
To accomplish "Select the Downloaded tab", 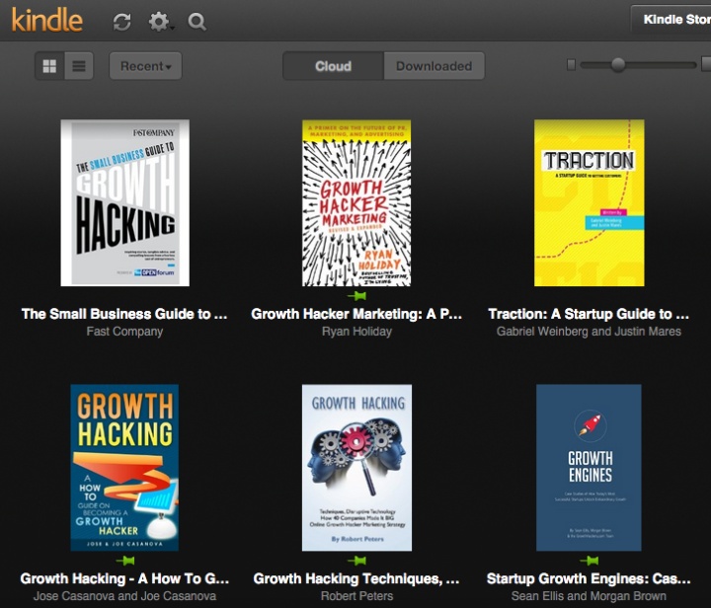I will point(434,66).
